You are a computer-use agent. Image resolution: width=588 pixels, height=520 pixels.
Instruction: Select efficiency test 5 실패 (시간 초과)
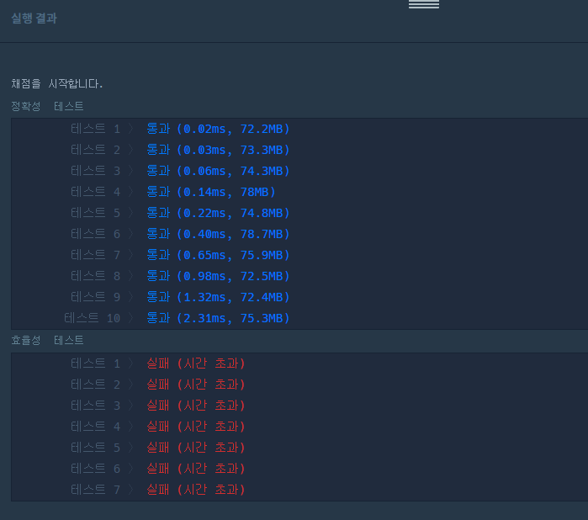(x=195, y=447)
